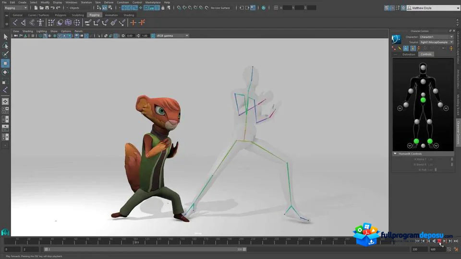This screenshot has height=259, width=461.
Task: Switch to the Definition tab
Action: (409, 54)
